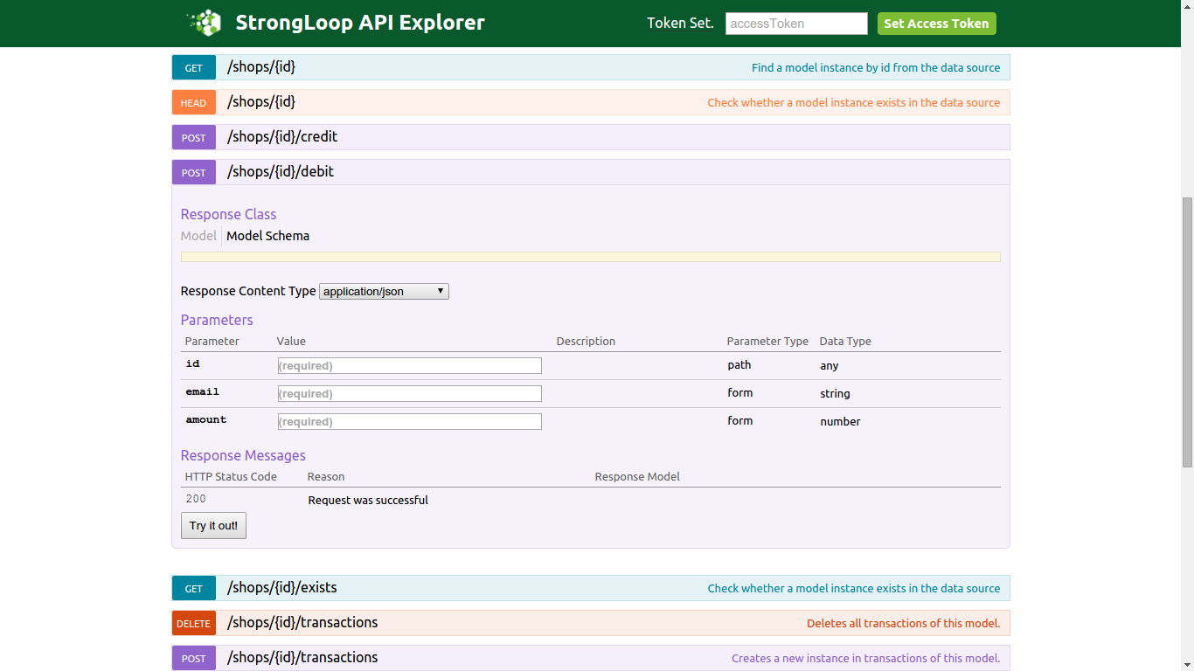Click the Response Messages heading
Image resolution: width=1194 pixels, height=671 pixels.
(x=243, y=455)
